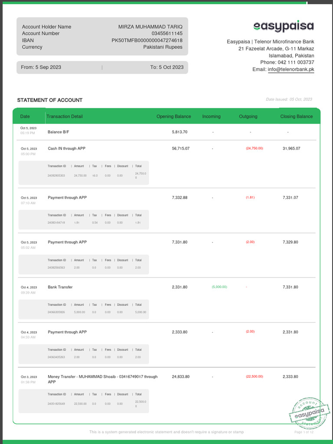333x444 pixels.
Task: Click the Incoming column header
Action: [211, 116]
